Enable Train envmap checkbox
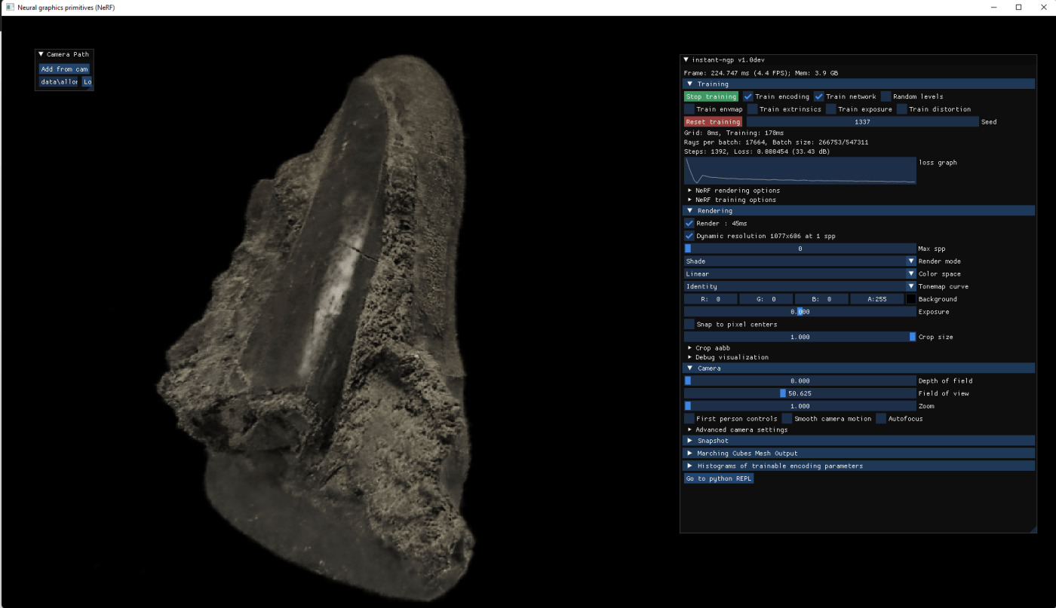This screenshot has height=608, width=1056. click(689, 109)
